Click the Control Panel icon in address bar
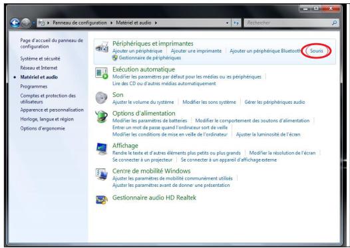 (41, 23)
